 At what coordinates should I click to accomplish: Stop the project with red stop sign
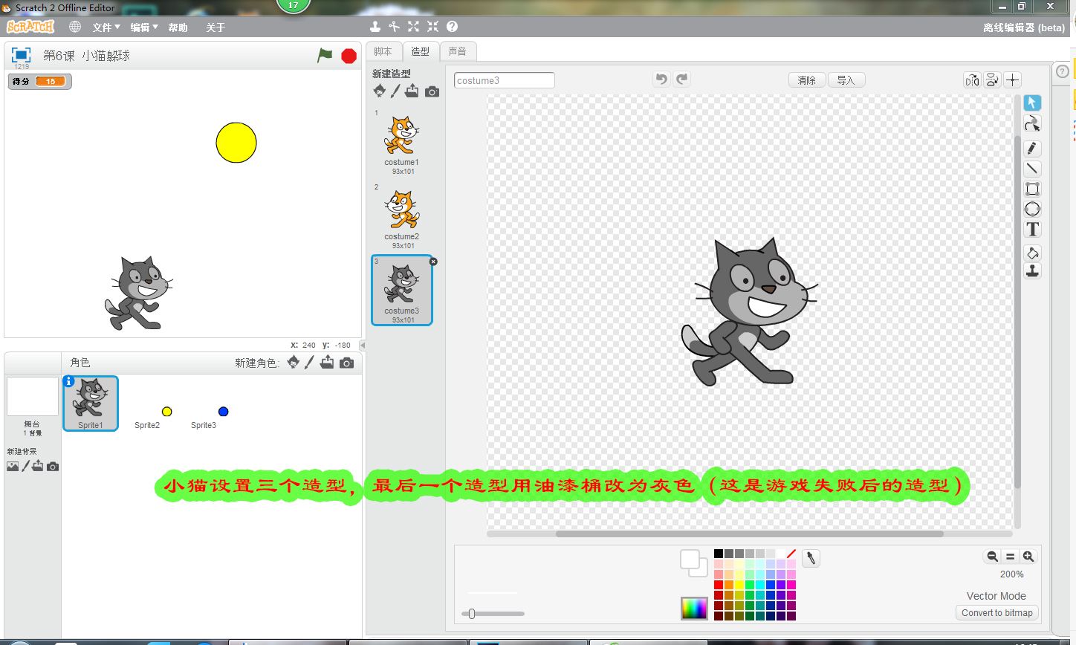coord(349,56)
